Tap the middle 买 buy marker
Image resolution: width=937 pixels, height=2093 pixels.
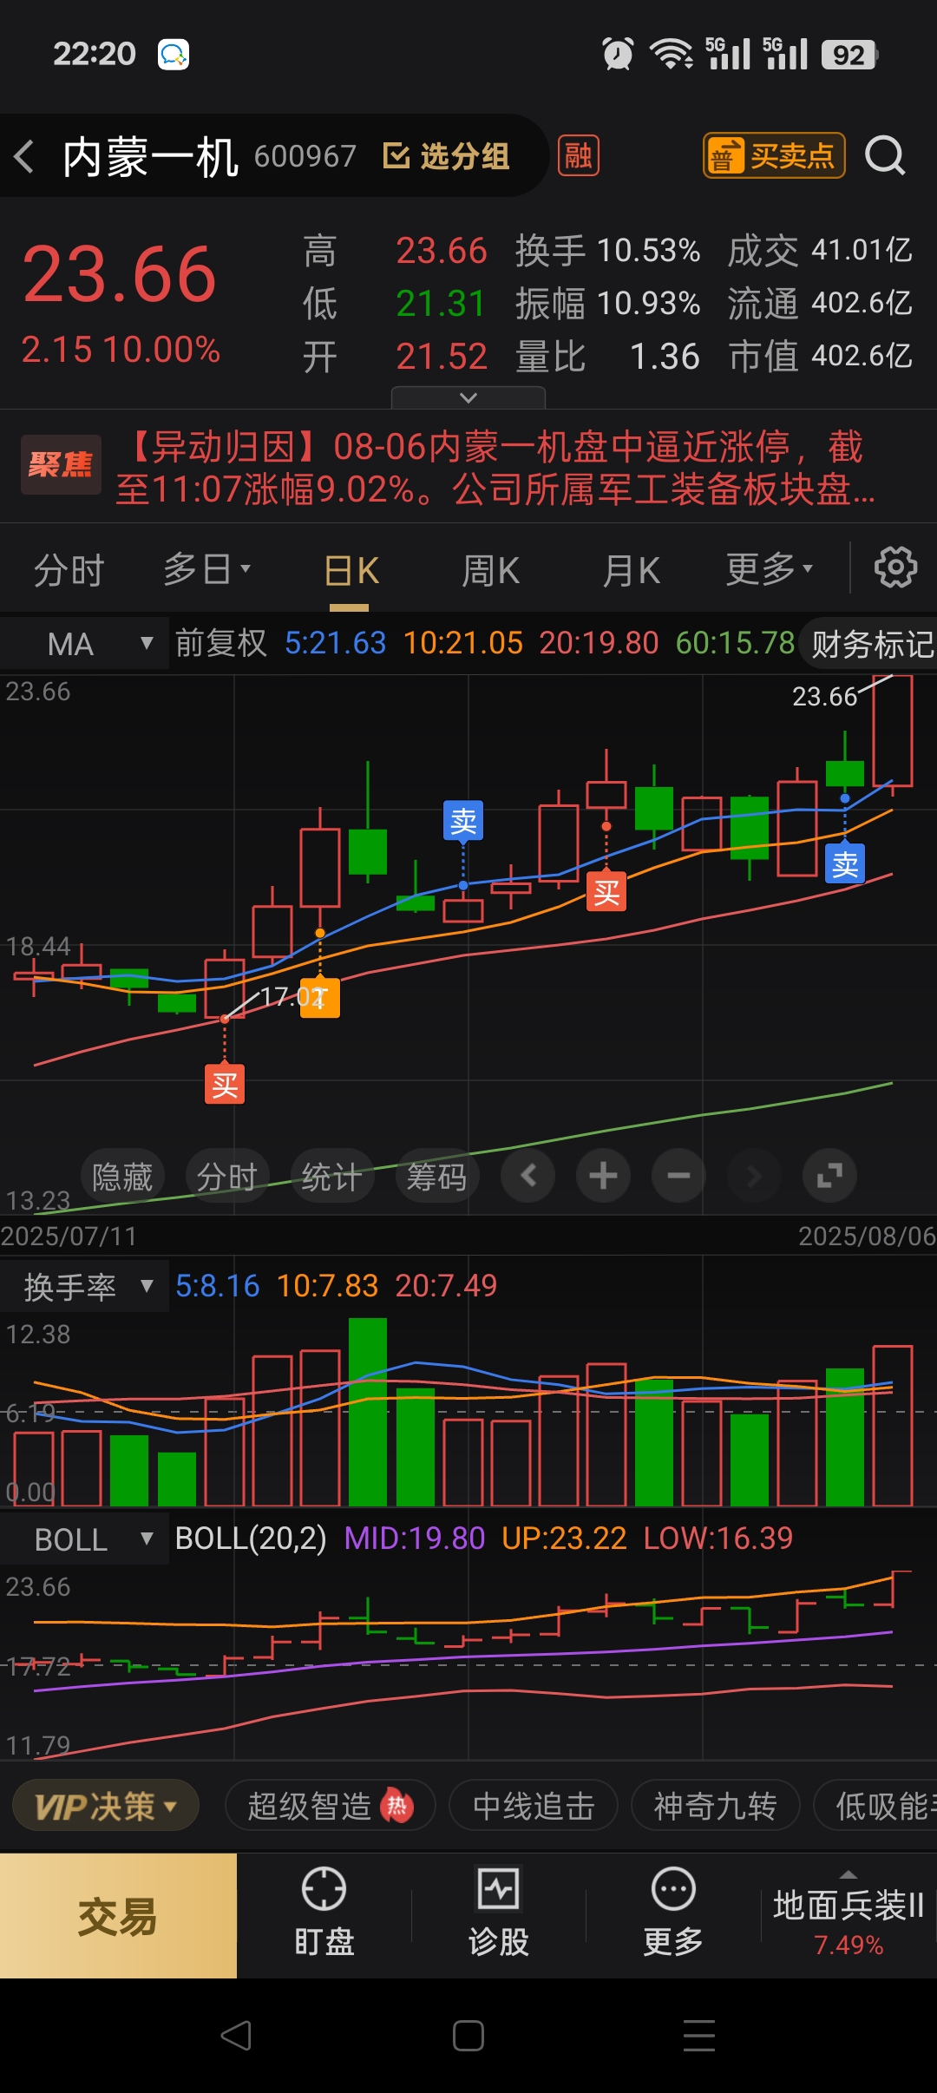(606, 891)
